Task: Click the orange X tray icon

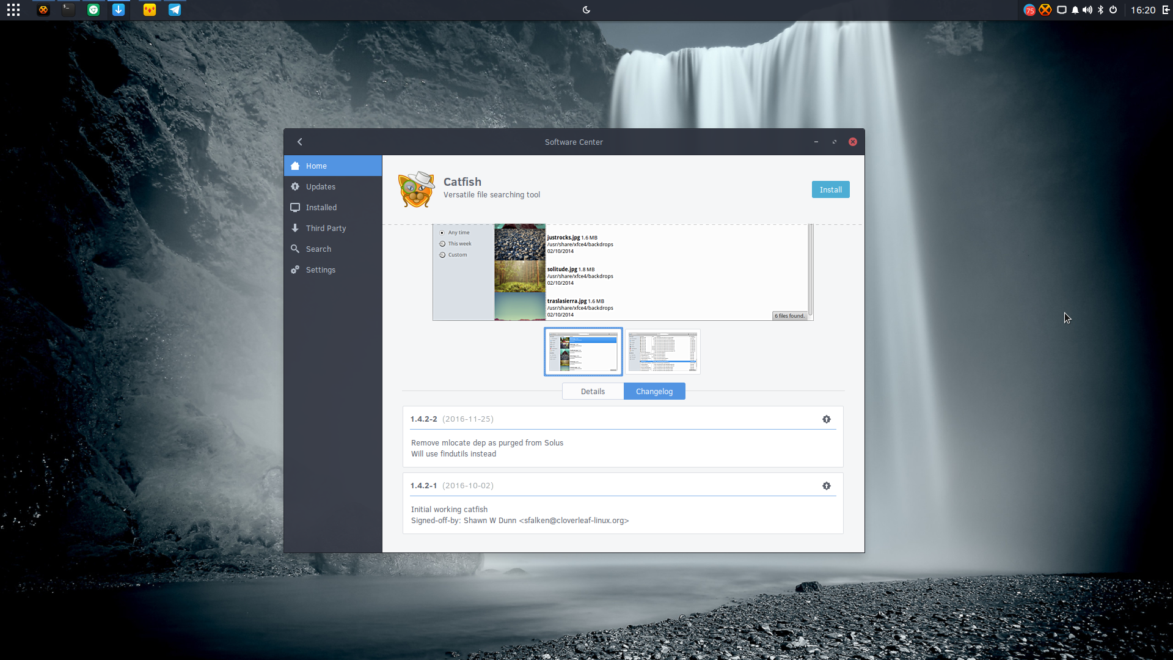Action: pos(1045,10)
